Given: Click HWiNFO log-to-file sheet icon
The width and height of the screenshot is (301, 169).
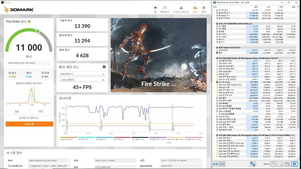Looking at the screenshot, I should (280, 164).
